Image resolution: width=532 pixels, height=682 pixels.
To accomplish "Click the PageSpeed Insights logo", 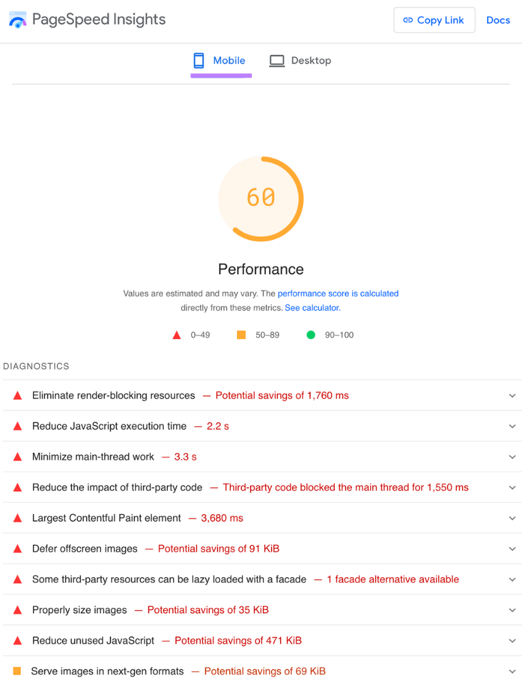I will pos(17,20).
